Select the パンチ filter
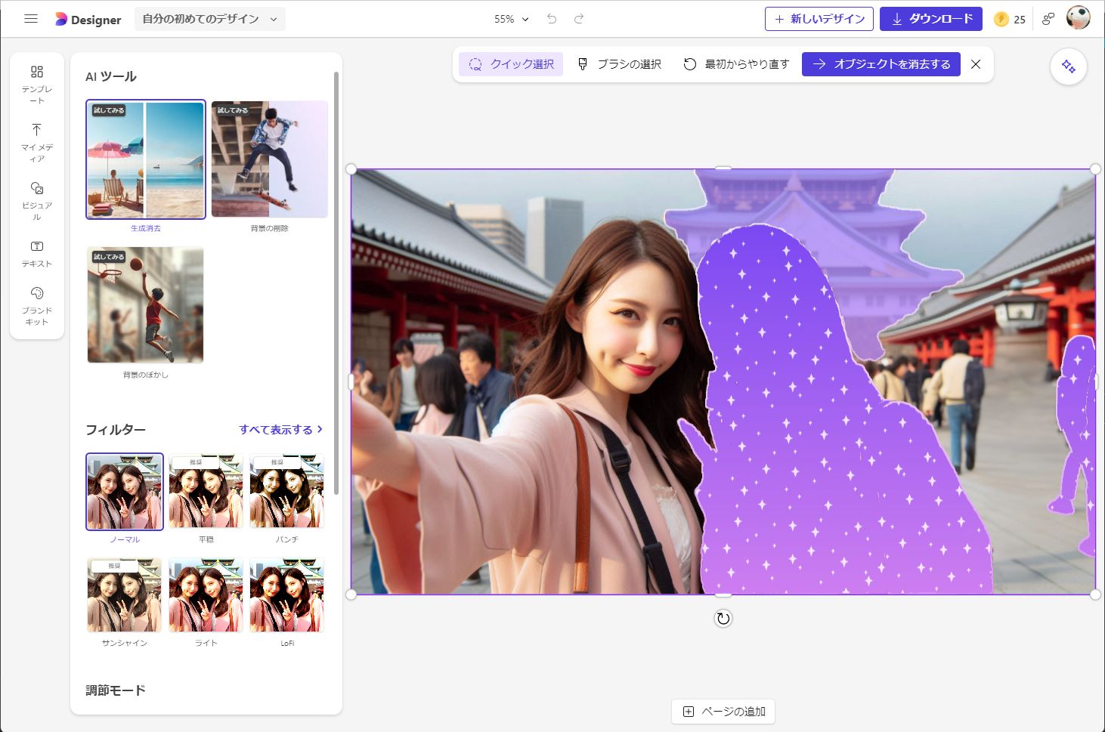The image size is (1105, 732). coord(286,491)
